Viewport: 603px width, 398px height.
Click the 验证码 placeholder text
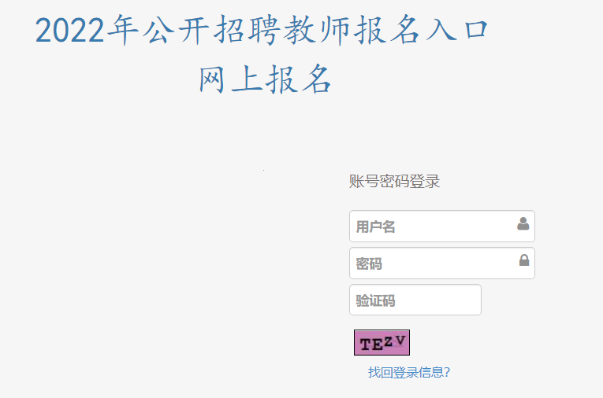[375, 300]
